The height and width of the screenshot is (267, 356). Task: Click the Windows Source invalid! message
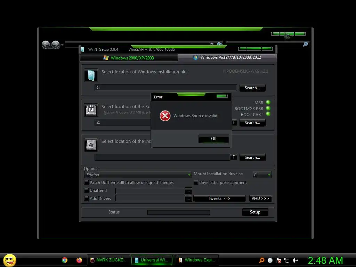196,116
